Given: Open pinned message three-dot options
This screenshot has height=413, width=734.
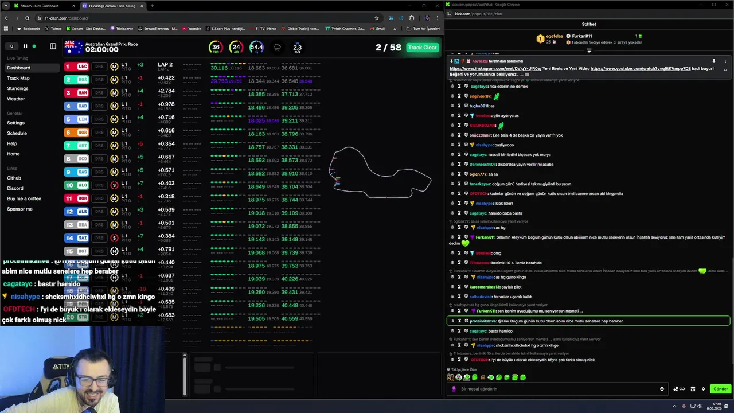Looking at the screenshot, I should coord(725,61).
